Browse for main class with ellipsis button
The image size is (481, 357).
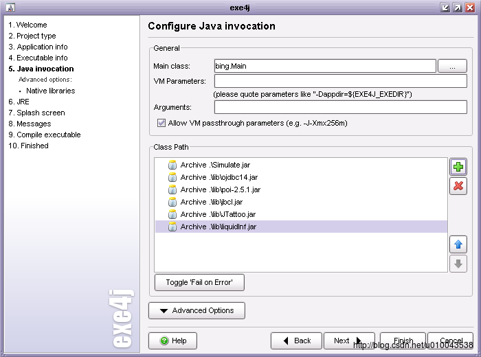point(452,66)
